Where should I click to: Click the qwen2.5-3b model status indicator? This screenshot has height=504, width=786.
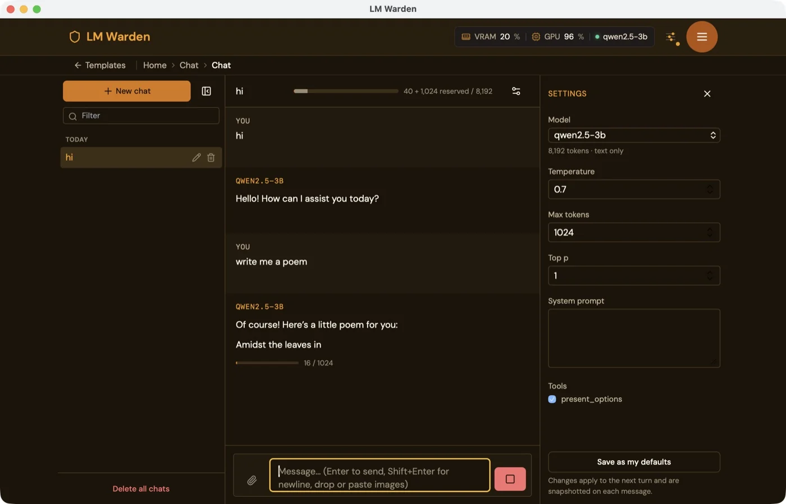(621, 37)
